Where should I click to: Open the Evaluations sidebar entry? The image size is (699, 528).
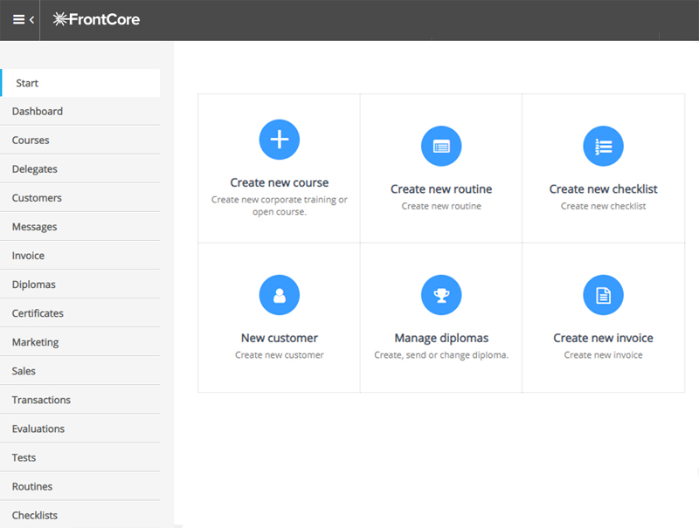pos(38,429)
